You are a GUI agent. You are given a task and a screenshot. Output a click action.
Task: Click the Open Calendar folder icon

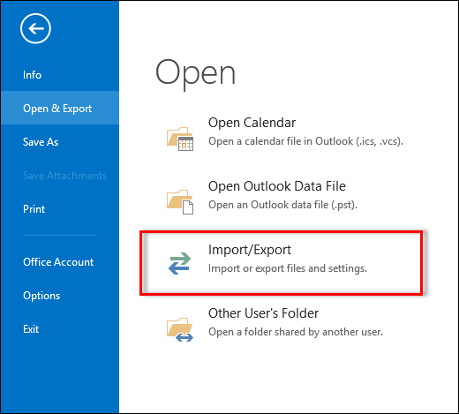180,139
